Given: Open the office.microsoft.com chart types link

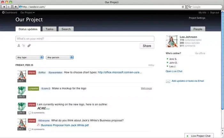Looking at the screenshot, I should pos(120,72).
